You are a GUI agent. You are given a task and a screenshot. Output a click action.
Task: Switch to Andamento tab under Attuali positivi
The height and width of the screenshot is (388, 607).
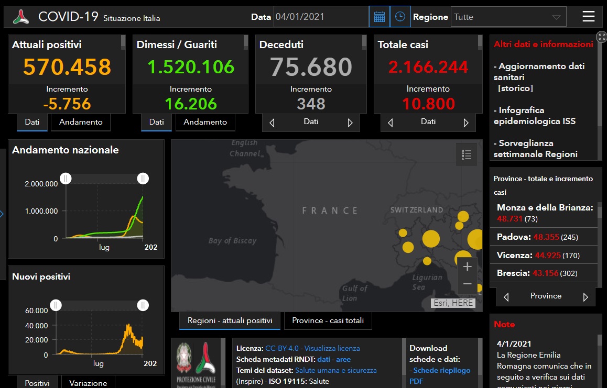[81, 122]
